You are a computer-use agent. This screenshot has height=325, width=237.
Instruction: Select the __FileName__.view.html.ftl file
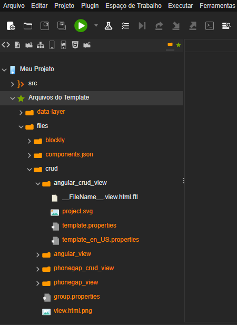[100, 197]
